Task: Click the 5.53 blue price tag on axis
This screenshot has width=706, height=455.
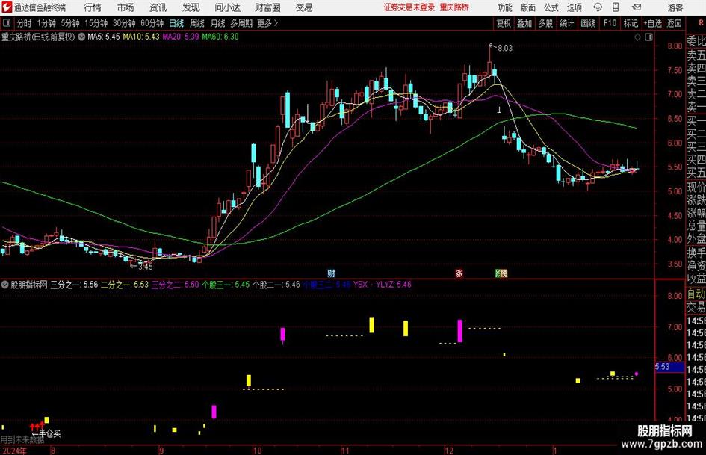Action: 669,367
